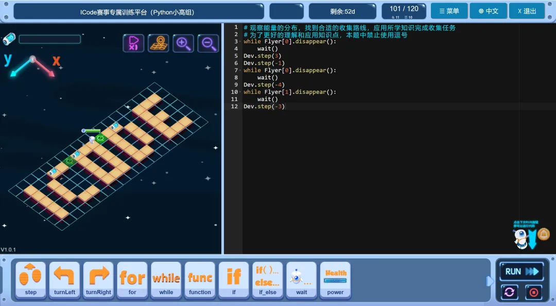Insert the turnRight block
This screenshot has height=306, width=556.
pyautogui.click(x=98, y=280)
